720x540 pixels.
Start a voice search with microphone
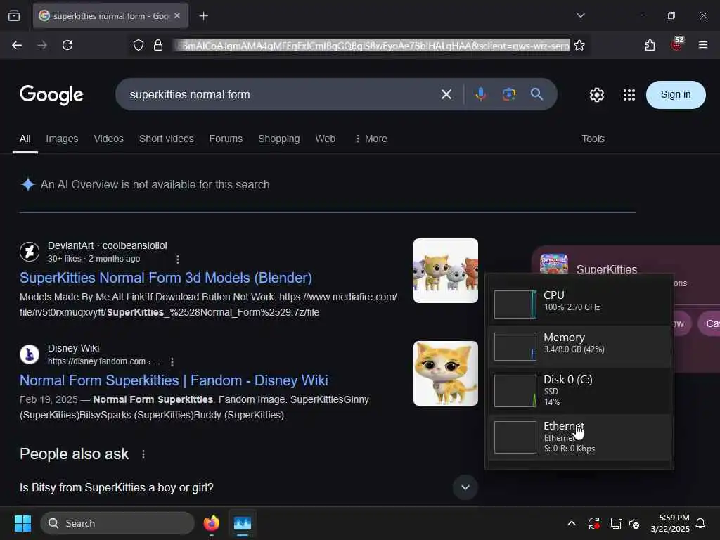click(481, 94)
